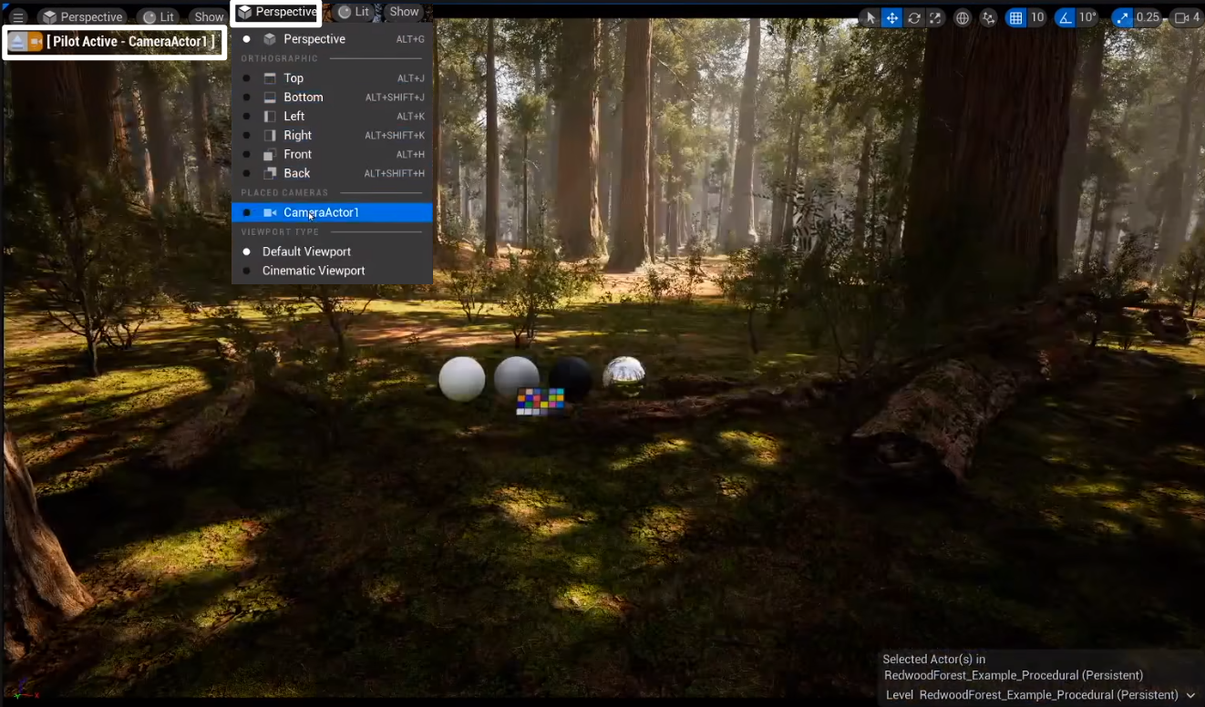Click the orange camera icon beside Pilot Active
Screen dimensions: 1205x707
36,42
